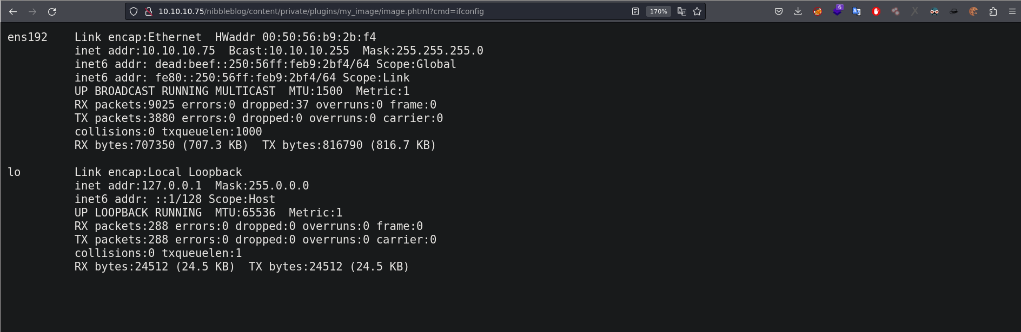
Task: Reset the 170% zoom level
Action: pyautogui.click(x=658, y=11)
